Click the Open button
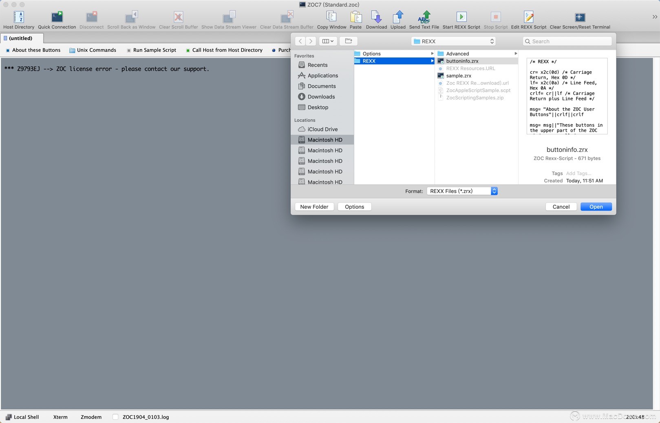660x423 pixels. pyautogui.click(x=596, y=207)
